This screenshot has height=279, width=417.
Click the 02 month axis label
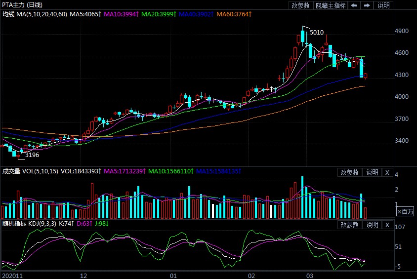coord(251,276)
